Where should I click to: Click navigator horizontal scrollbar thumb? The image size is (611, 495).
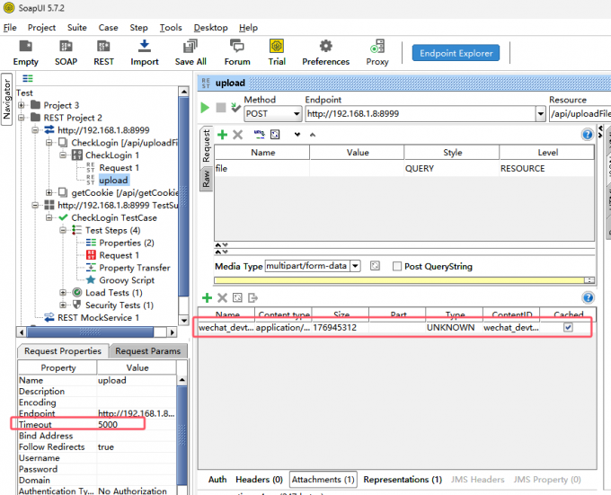(x=91, y=332)
